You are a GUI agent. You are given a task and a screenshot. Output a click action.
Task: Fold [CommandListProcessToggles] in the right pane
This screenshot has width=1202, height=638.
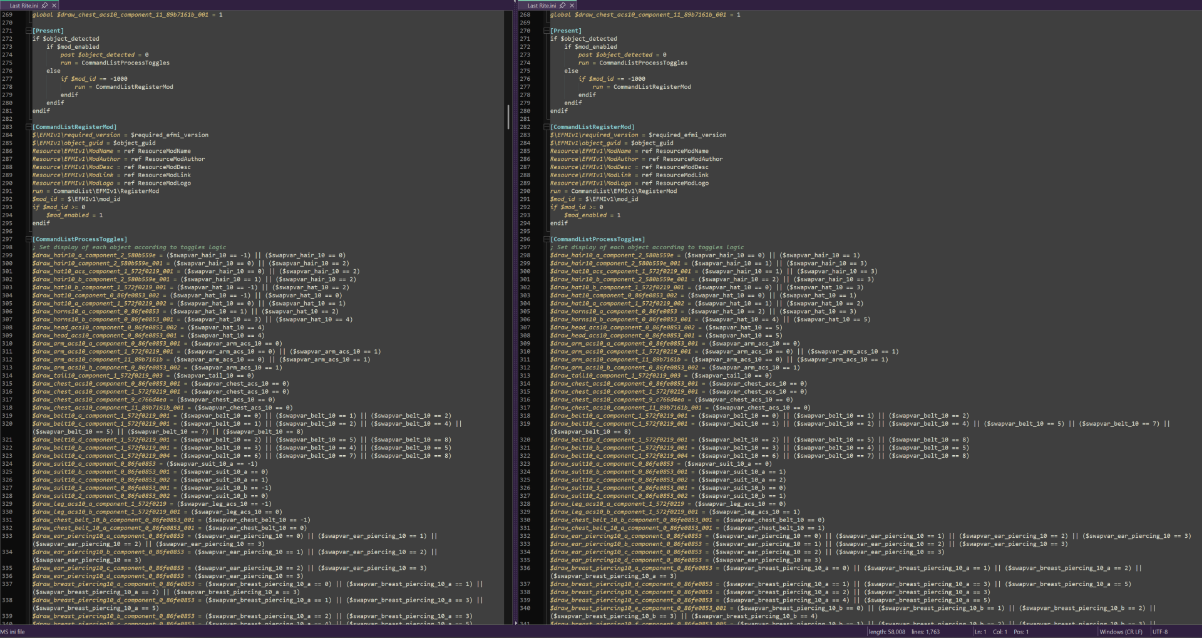coord(546,239)
